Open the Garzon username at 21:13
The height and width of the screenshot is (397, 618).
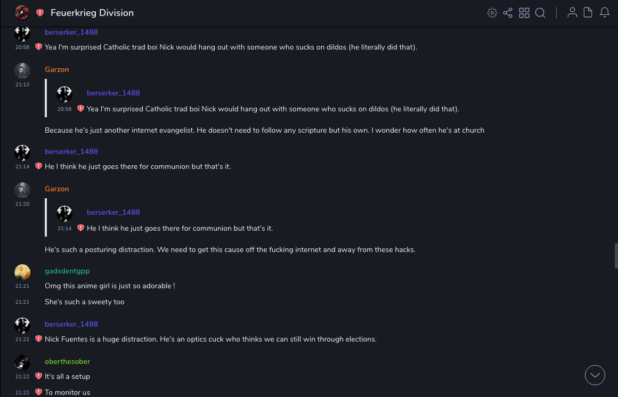pos(56,69)
